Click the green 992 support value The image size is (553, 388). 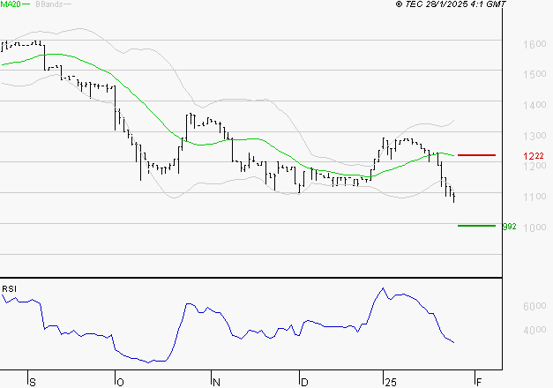pos(509,227)
